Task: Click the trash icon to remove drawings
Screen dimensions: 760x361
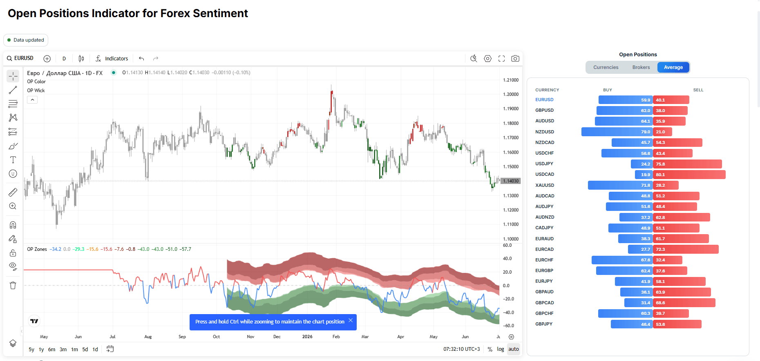Action: 13,285
